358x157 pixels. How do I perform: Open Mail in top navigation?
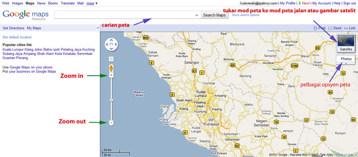80,3
